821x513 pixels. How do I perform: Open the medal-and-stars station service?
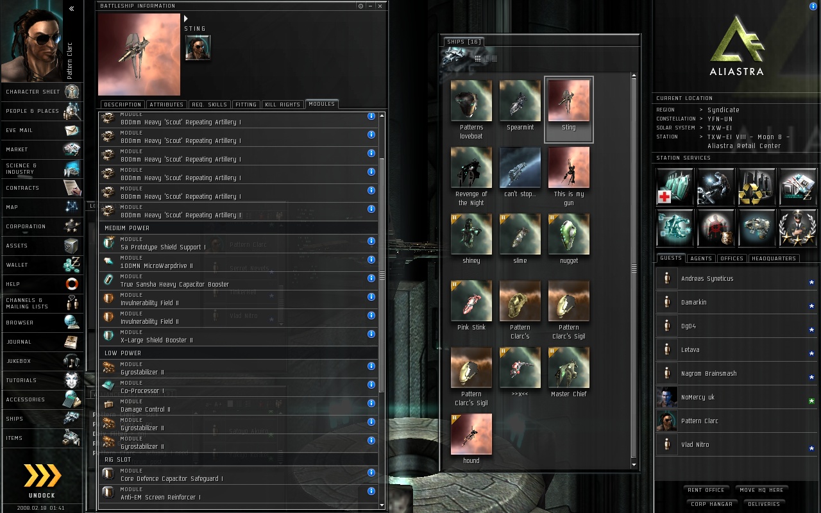coord(798,228)
